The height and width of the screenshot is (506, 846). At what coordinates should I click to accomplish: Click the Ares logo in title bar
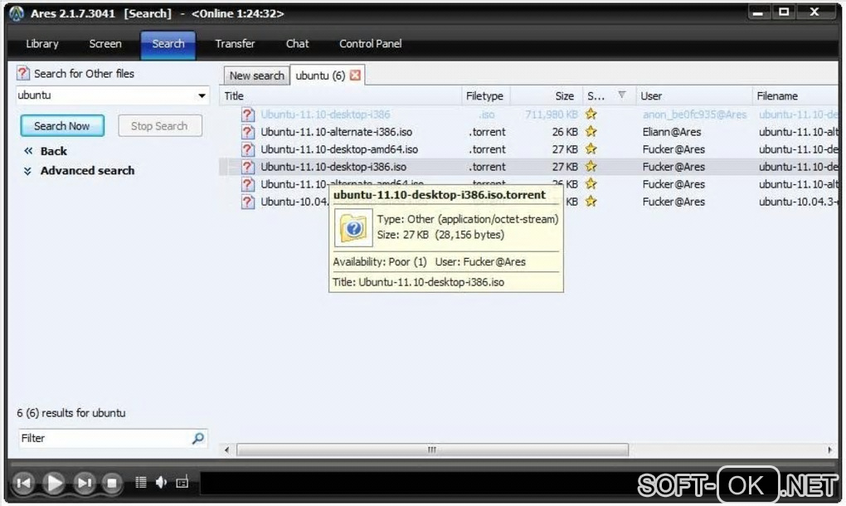tap(17, 13)
